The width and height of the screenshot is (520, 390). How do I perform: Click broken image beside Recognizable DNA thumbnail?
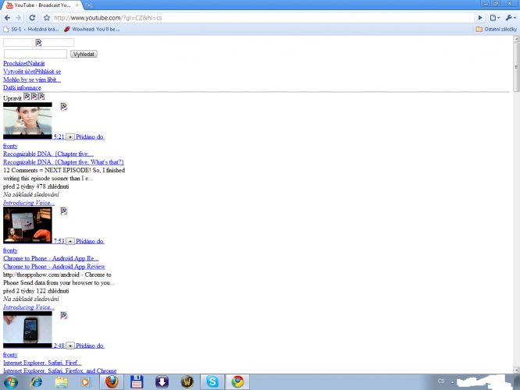pos(64,106)
